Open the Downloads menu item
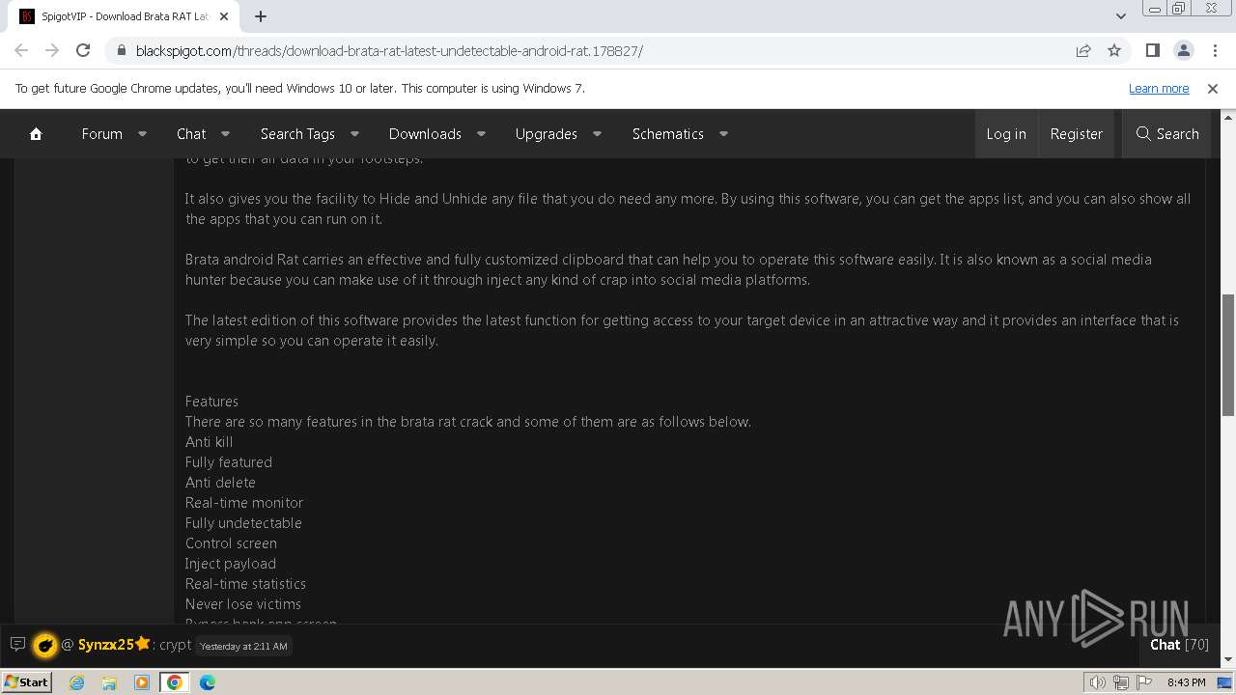 425,134
